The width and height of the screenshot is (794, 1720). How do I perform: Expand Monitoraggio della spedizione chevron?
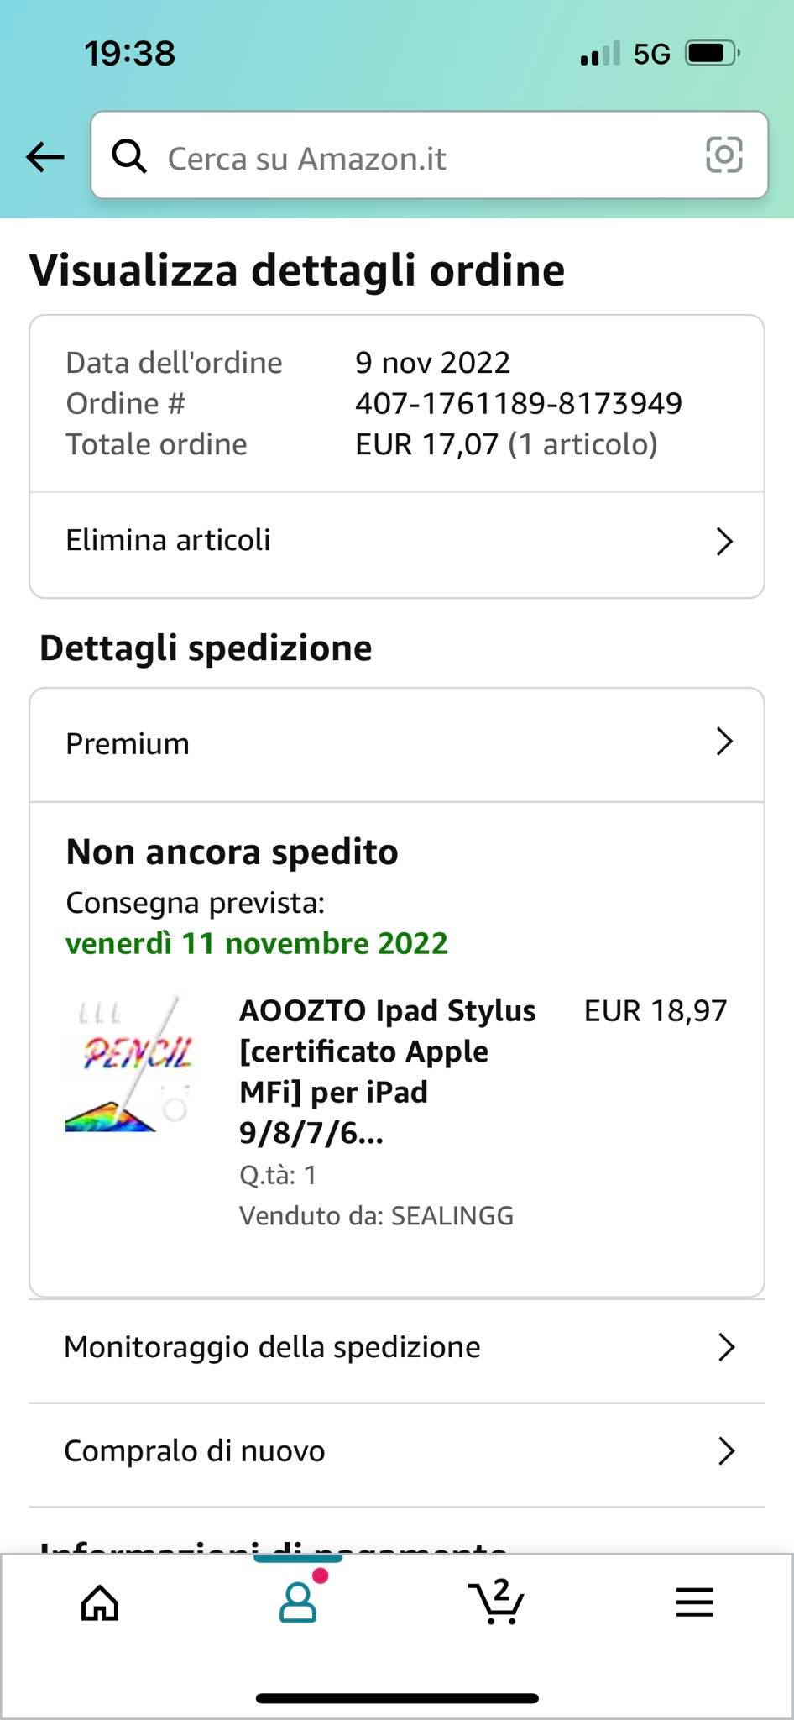[x=727, y=1347]
